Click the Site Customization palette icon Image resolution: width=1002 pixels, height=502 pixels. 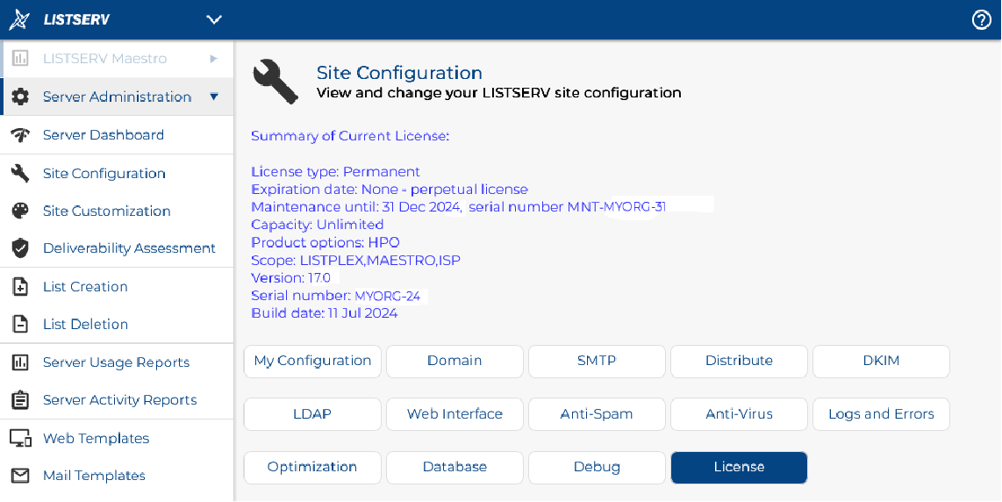[20, 211]
